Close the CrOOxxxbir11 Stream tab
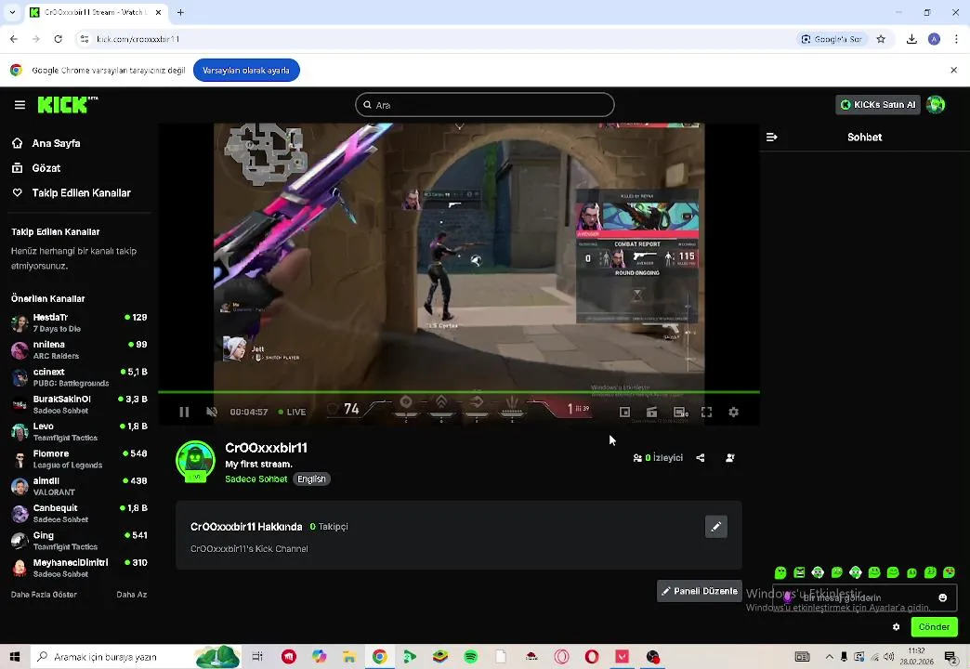Image resolution: width=970 pixels, height=669 pixels. (158, 12)
